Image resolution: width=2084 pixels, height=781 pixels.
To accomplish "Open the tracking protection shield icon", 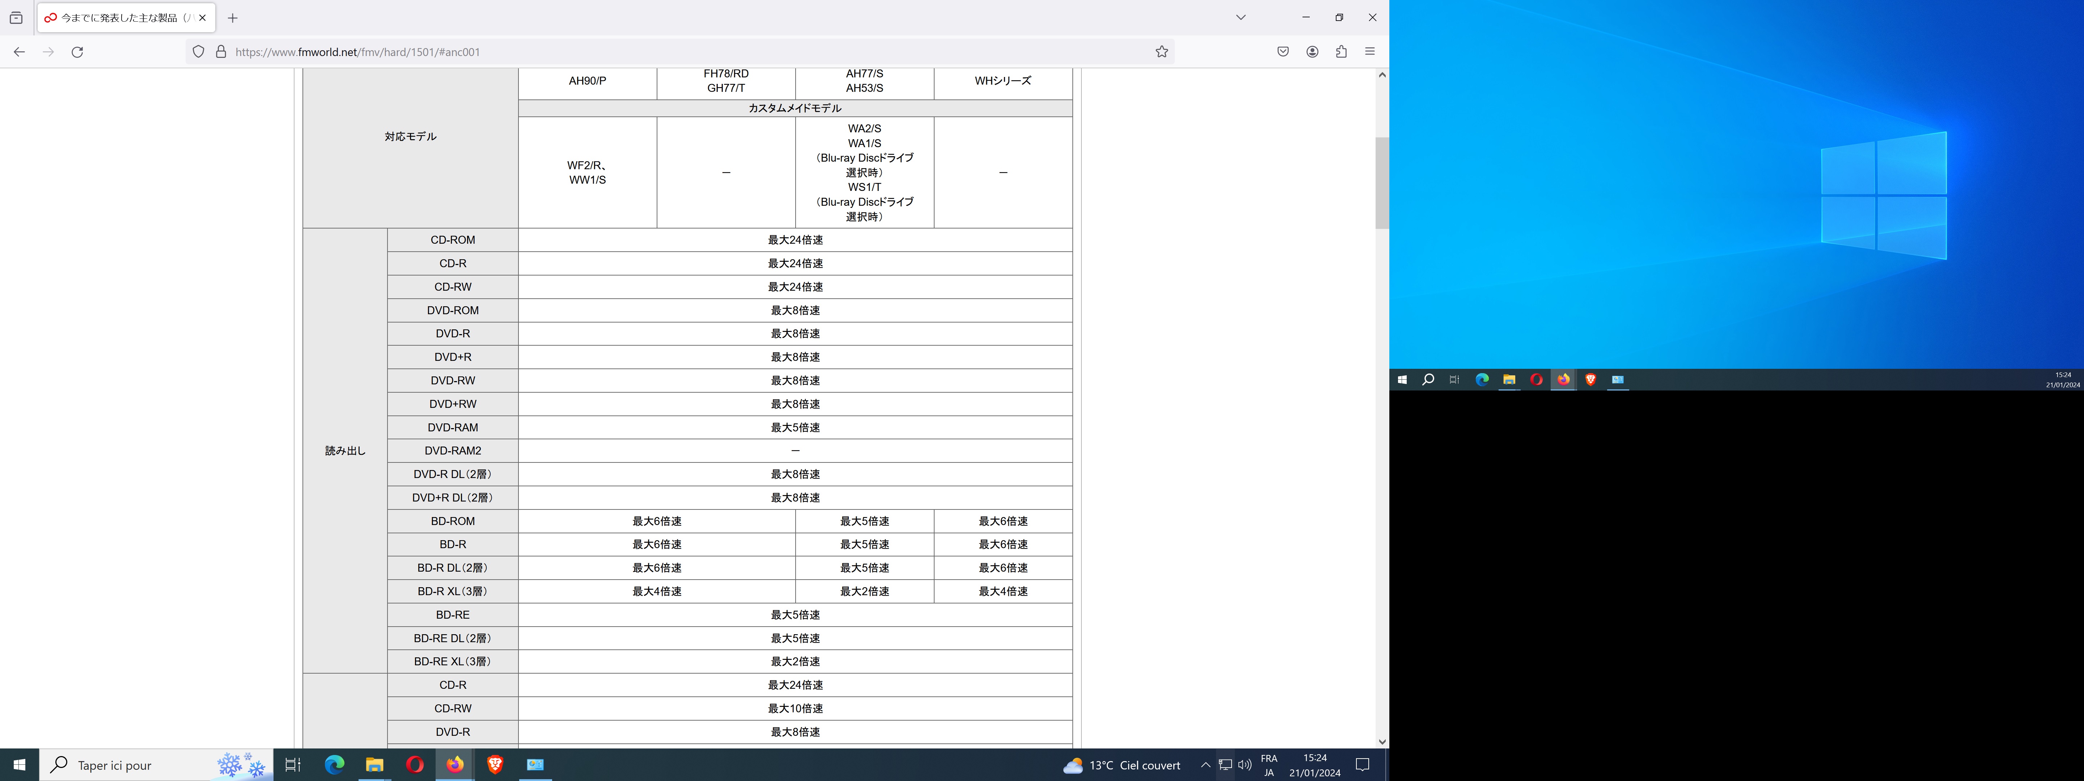I will point(198,52).
